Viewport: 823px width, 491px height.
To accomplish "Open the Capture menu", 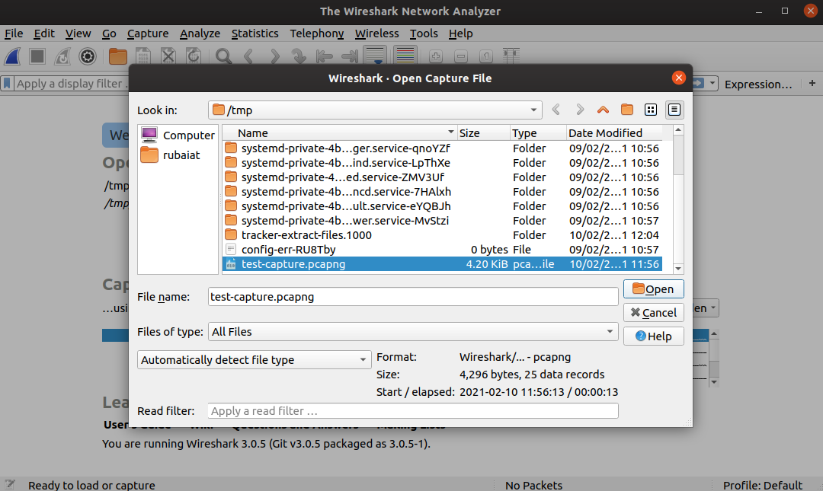I will coord(147,33).
